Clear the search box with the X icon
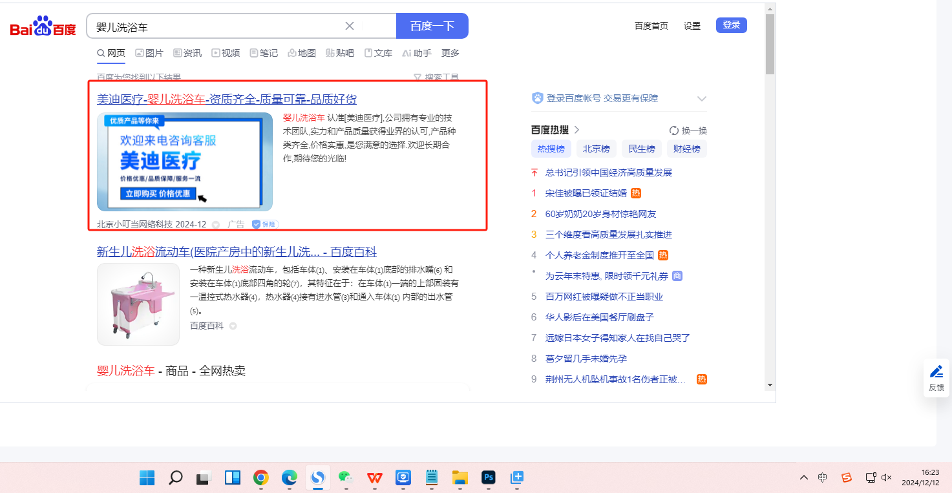The height and width of the screenshot is (493, 952). 350,26
